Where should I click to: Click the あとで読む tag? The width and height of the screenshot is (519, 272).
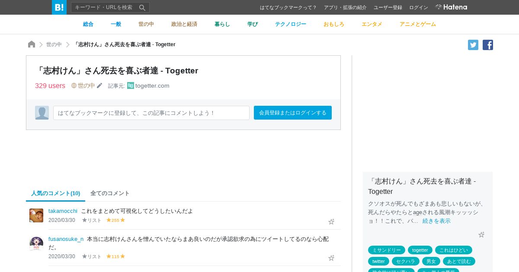tap(459, 261)
